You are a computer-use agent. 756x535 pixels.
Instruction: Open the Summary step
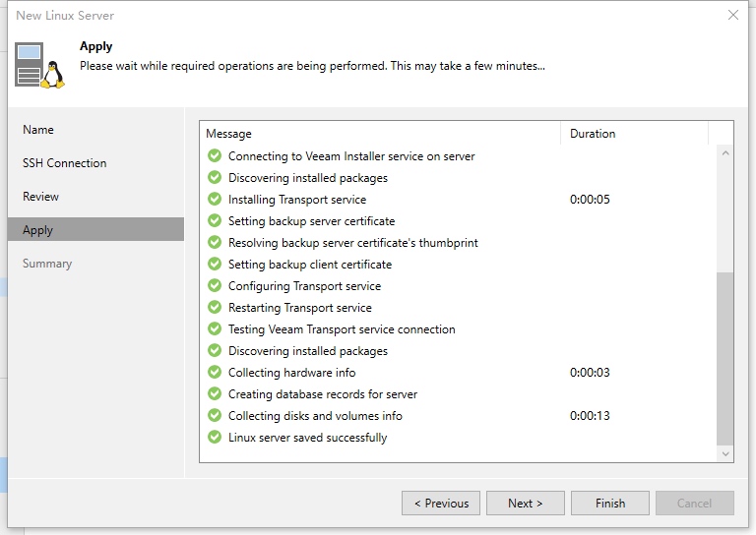[47, 264]
